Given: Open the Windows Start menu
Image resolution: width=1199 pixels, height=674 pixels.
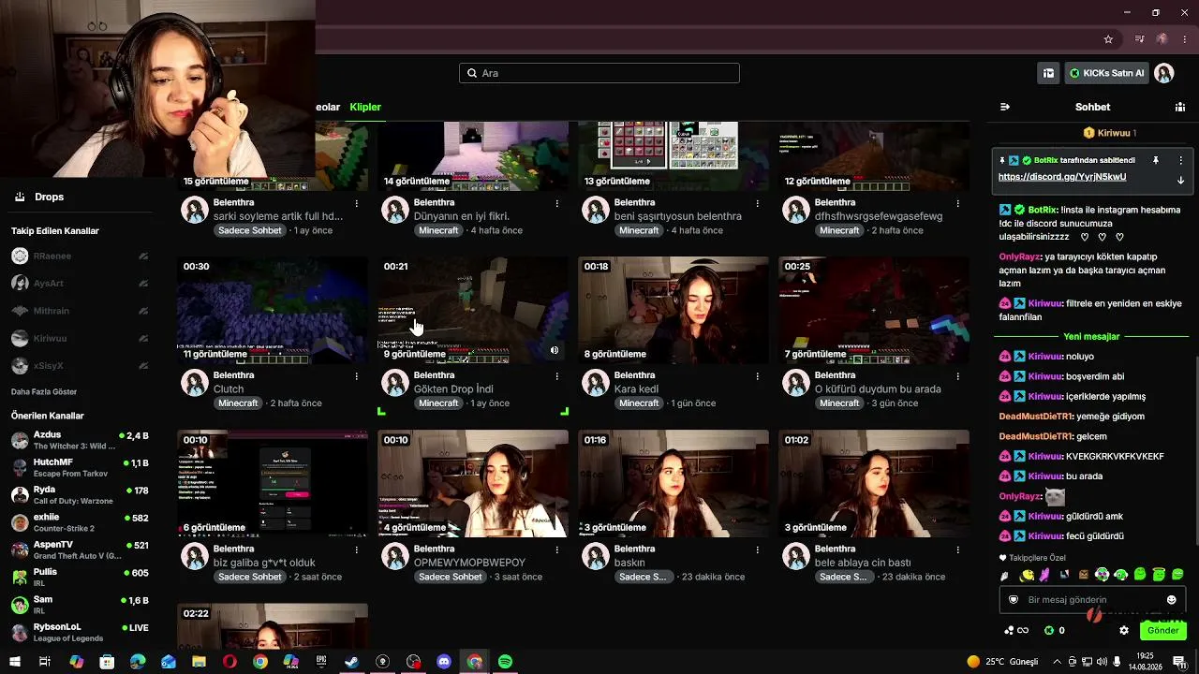Looking at the screenshot, I should [x=14, y=662].
